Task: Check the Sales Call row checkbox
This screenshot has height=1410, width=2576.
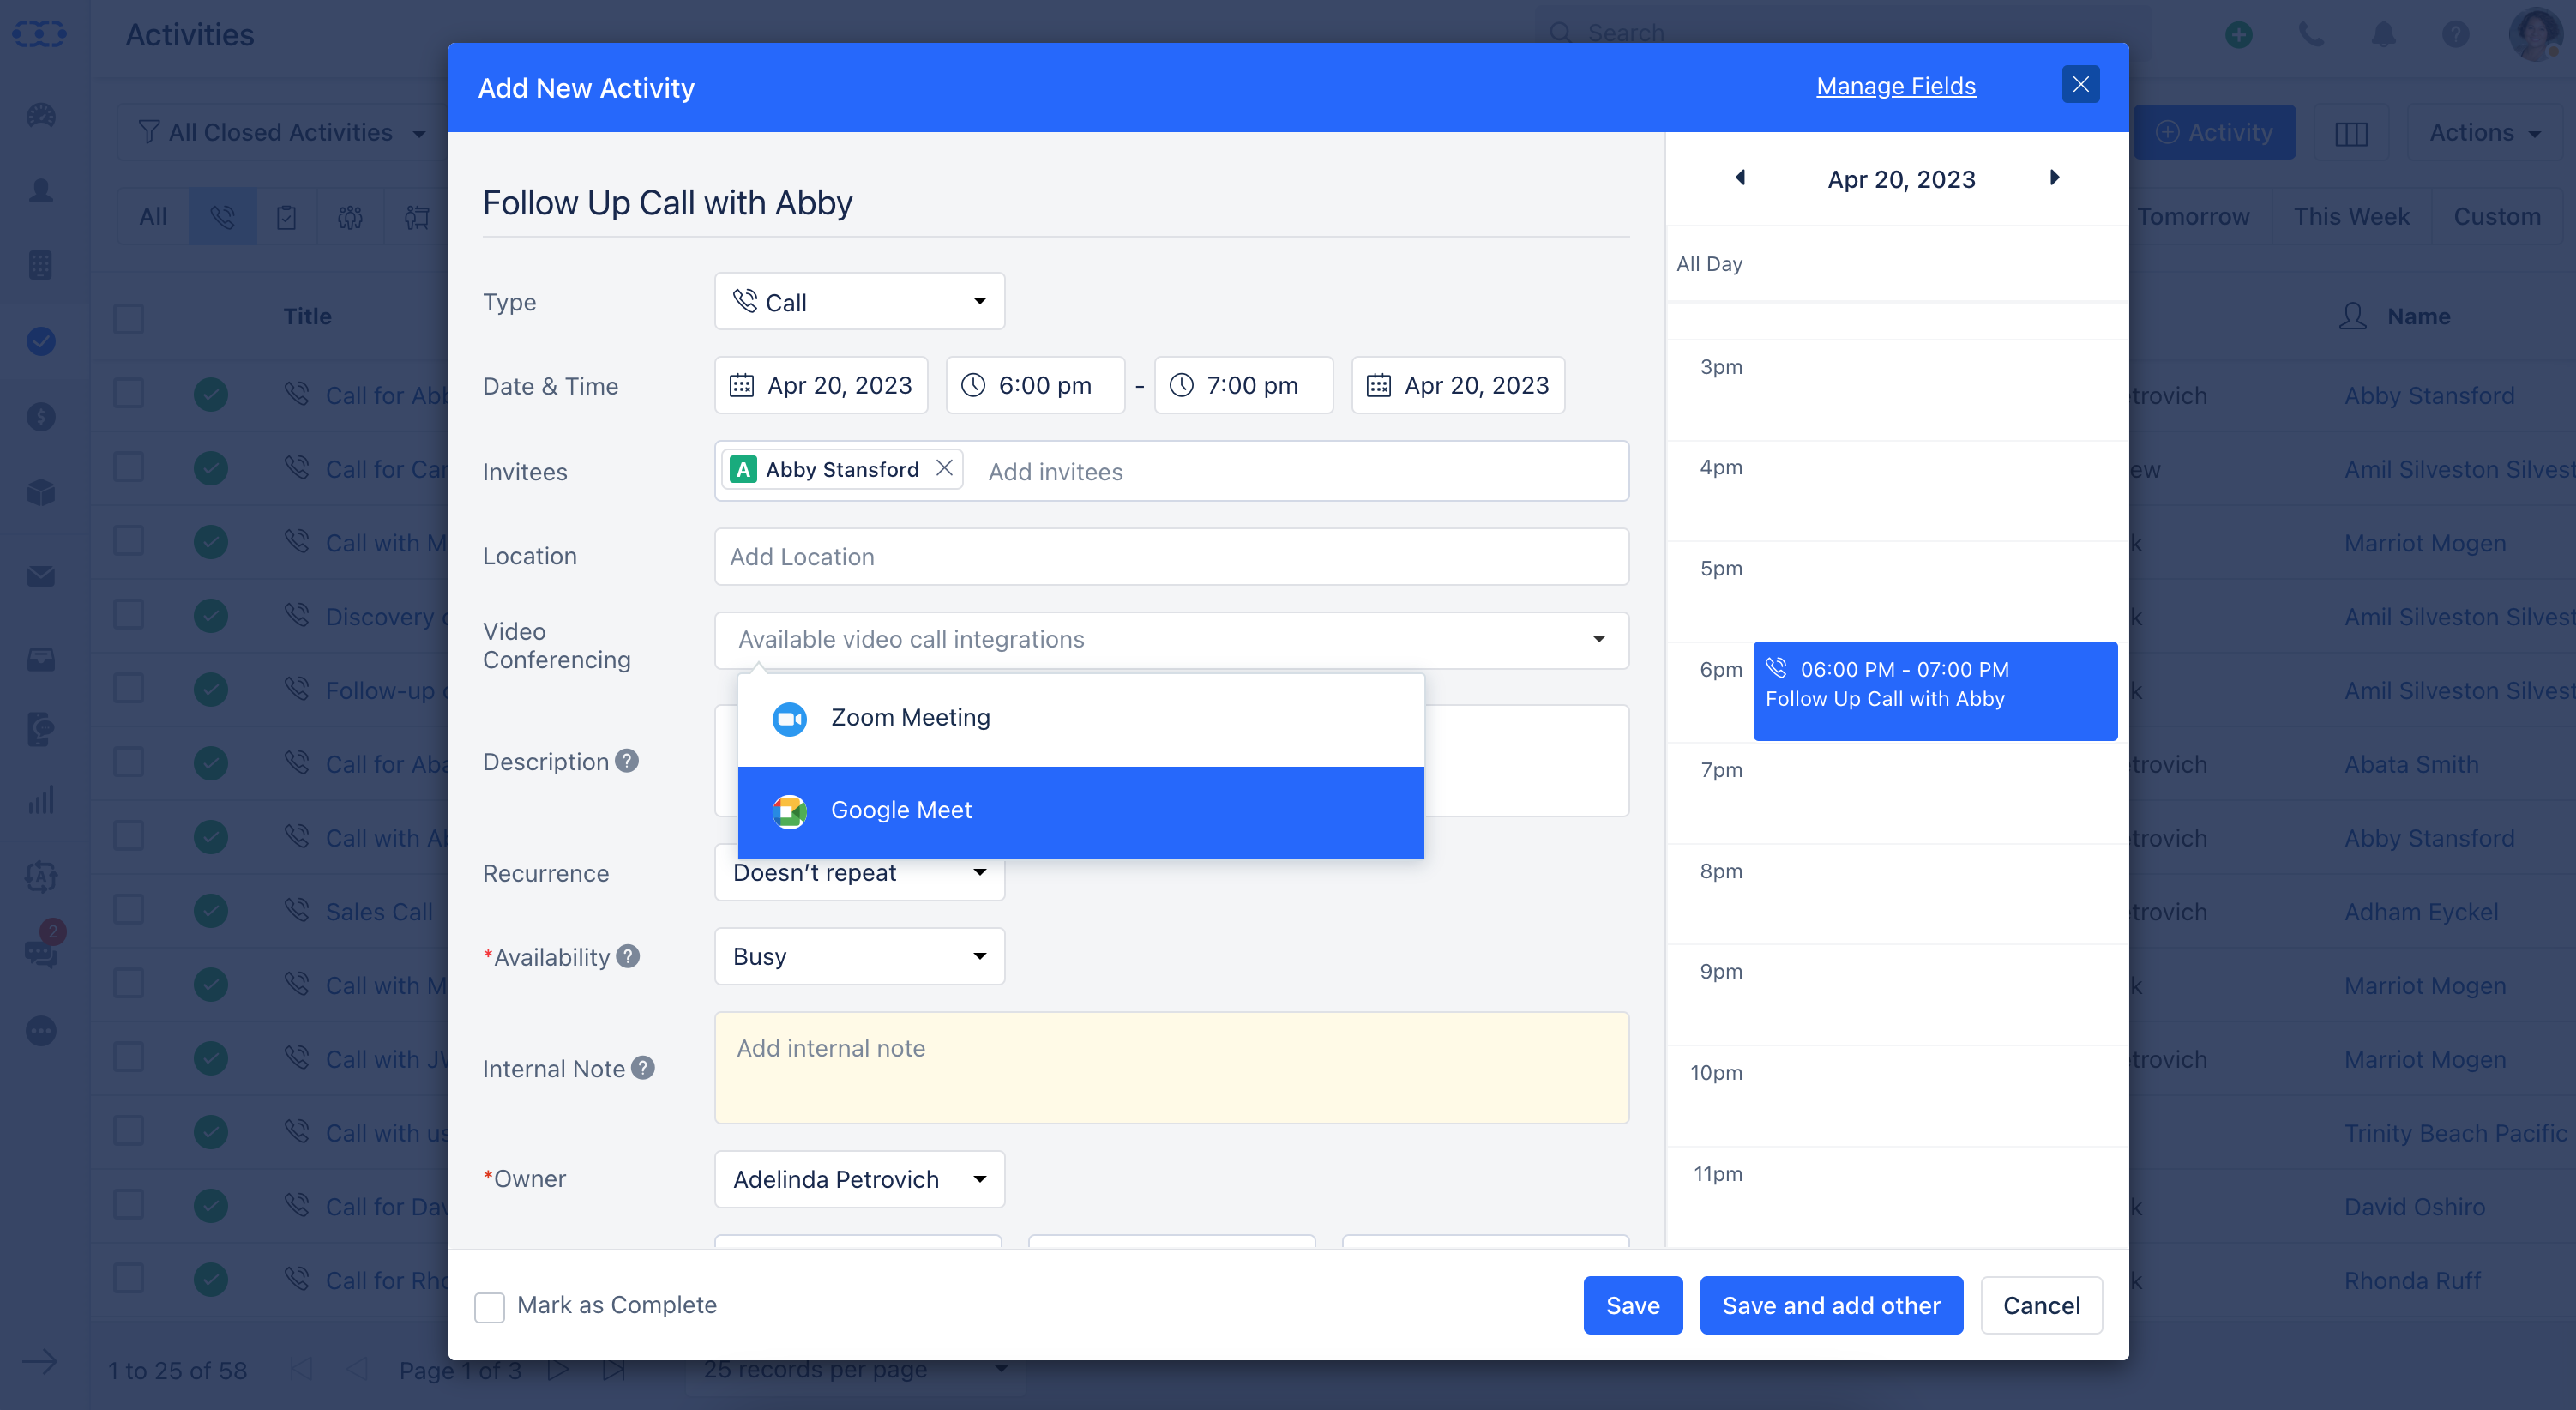Action: click(128, 909)
